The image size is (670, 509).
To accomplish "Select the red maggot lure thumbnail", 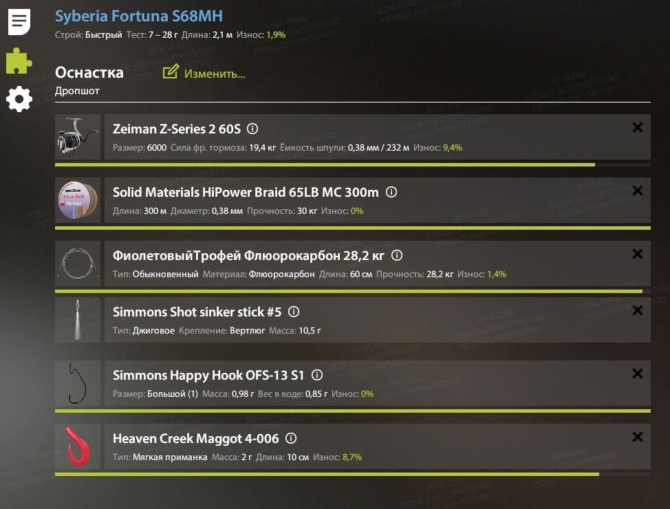I will [x=78, y=446].
